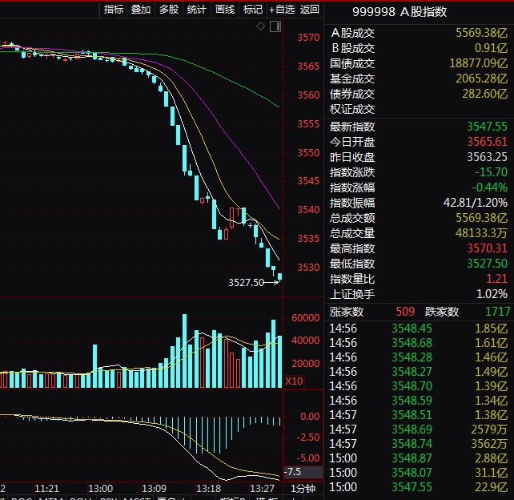The image size is (514, 500).
Task: Open the 统计 statistics tool
Action: coord(196,9)
